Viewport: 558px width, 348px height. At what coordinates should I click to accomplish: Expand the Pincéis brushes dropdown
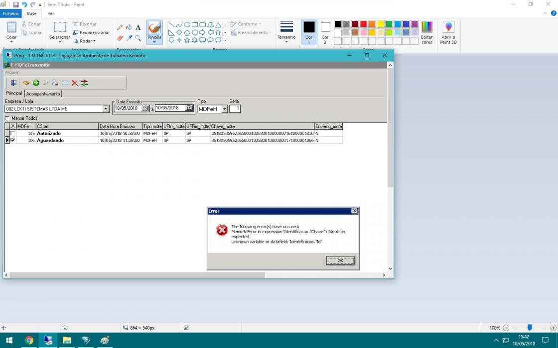[154, 42]
